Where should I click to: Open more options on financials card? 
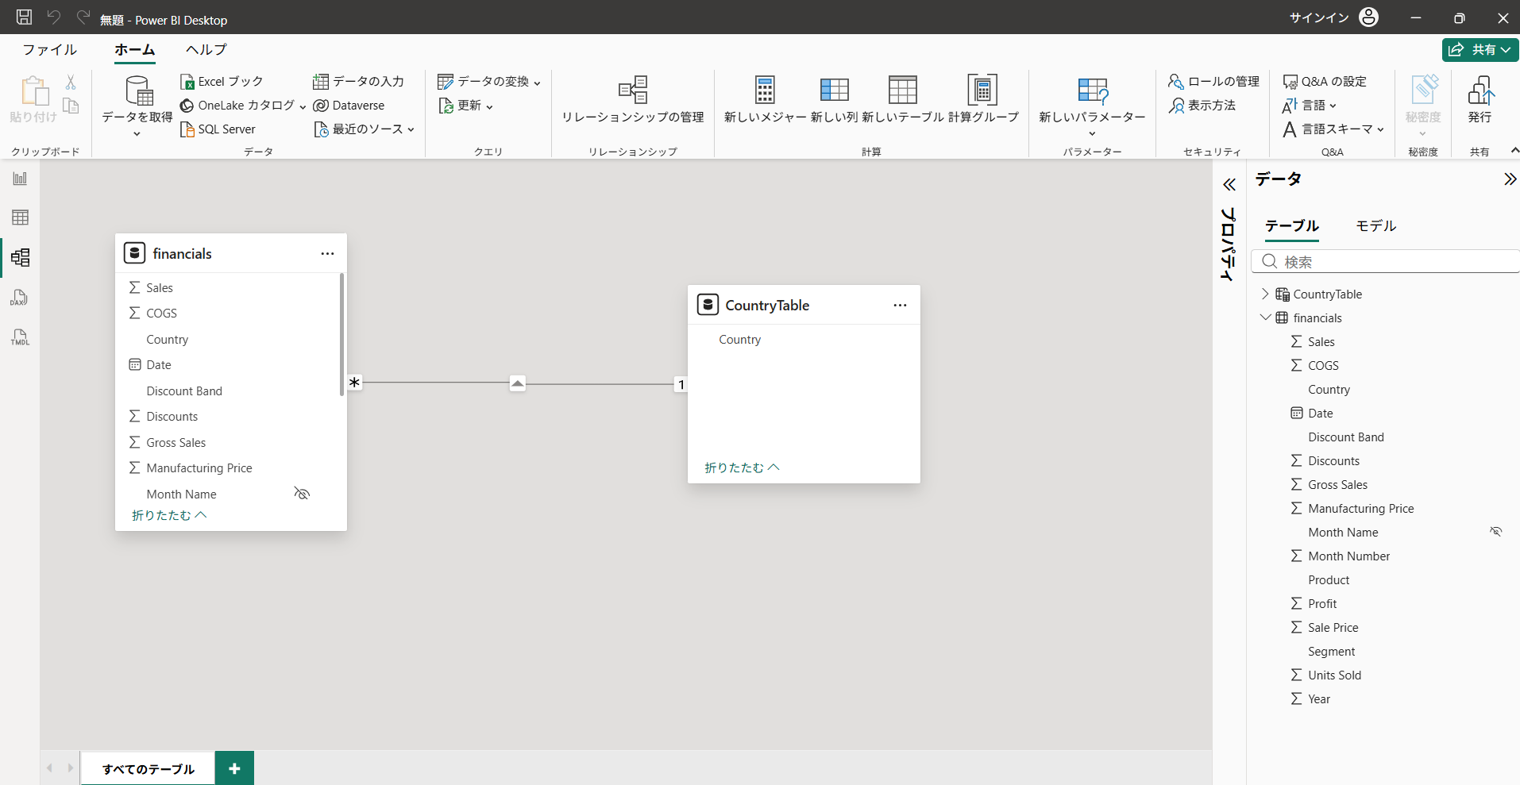[x=327, y=253]
